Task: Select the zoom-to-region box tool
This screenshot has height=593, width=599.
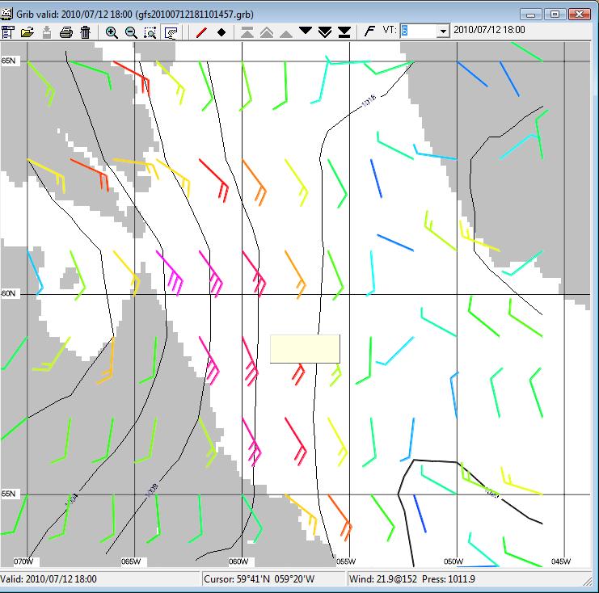Action: (x=150, y=32)
